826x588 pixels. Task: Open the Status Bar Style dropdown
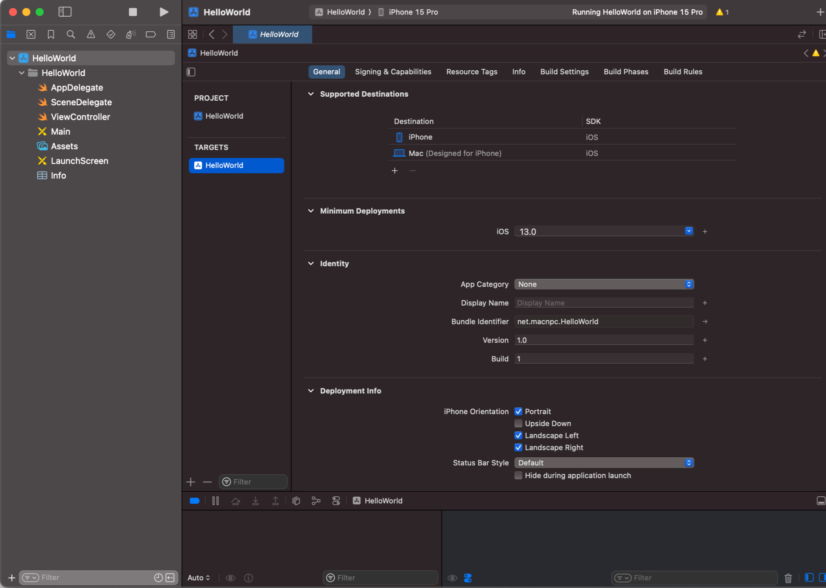pos(604,463)
